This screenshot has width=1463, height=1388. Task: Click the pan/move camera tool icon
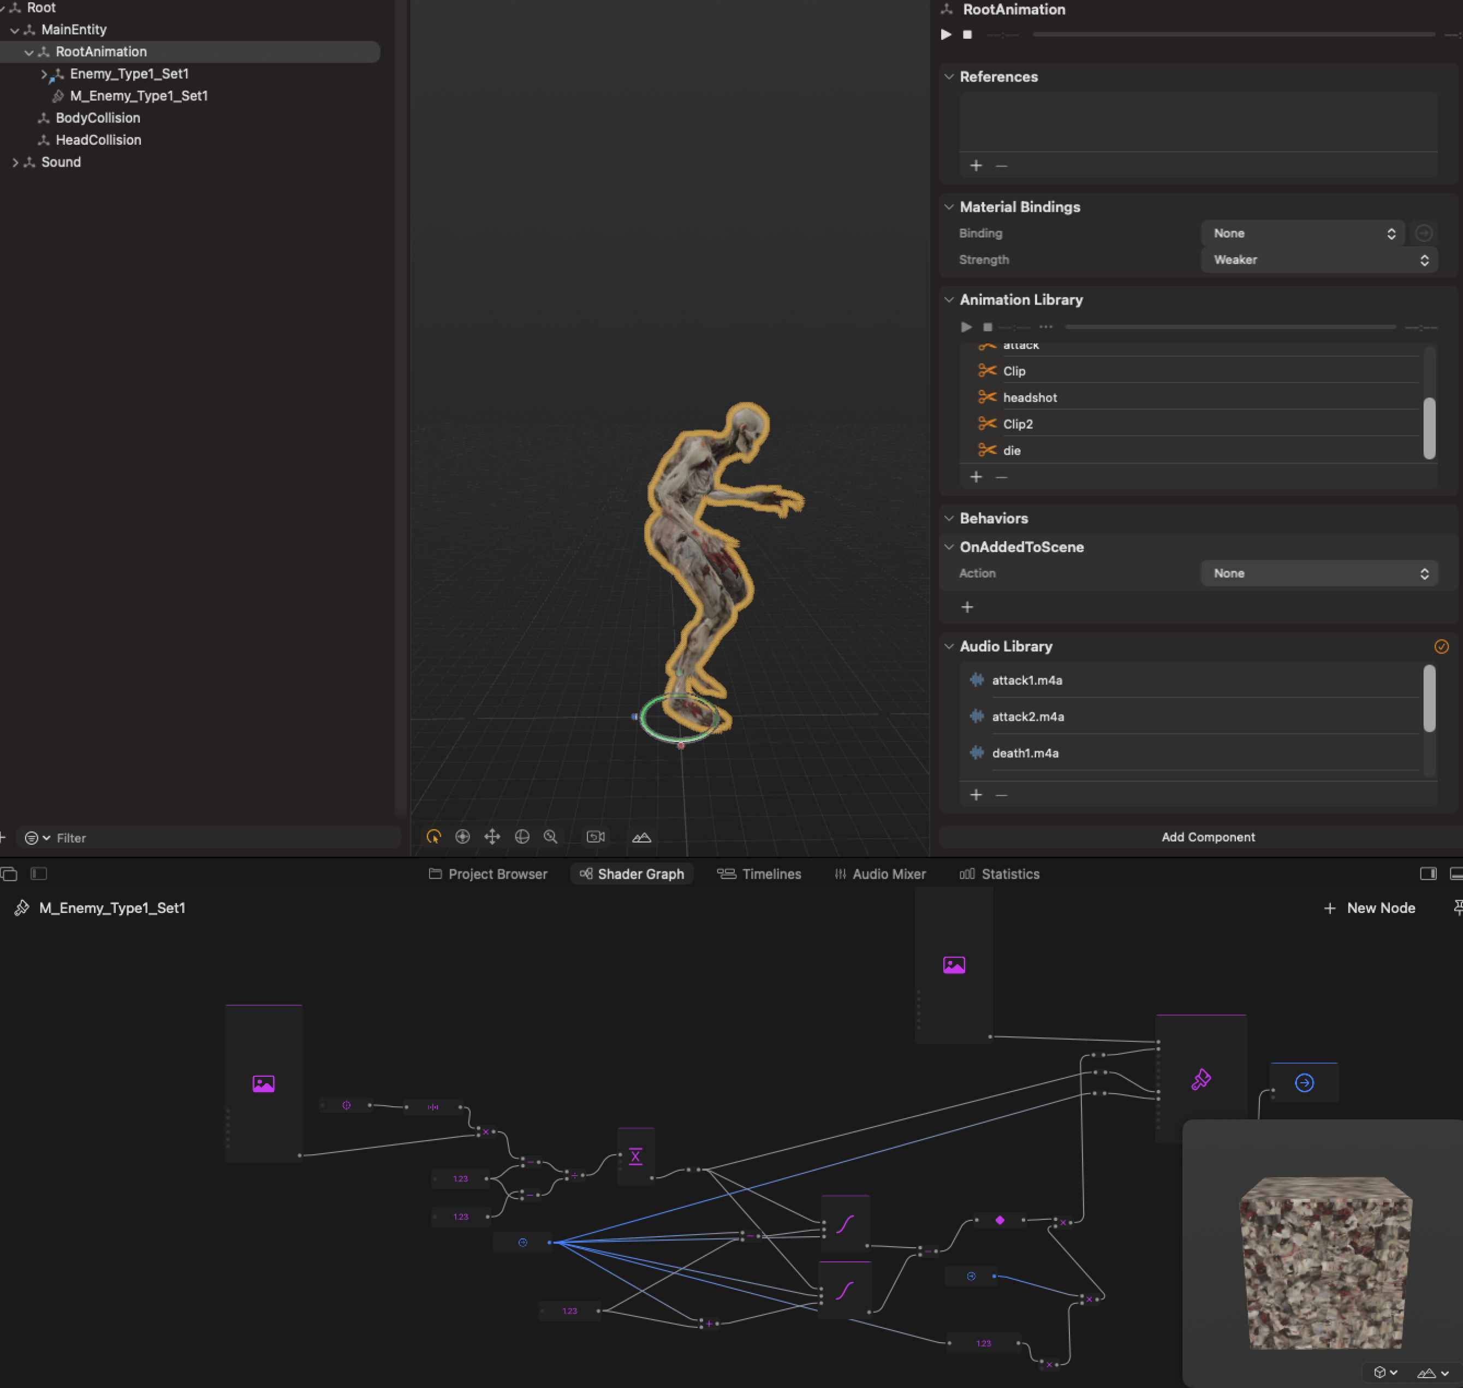click(492, 837)
